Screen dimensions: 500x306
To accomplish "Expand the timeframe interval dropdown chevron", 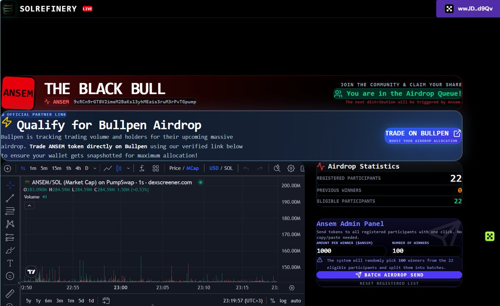I will point(95,168).
